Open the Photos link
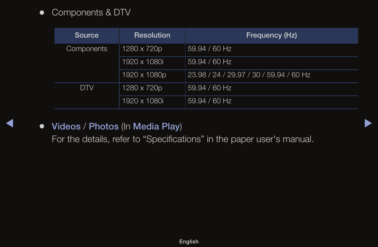Screen dimensions: 378x247 (x=104, y=126)
